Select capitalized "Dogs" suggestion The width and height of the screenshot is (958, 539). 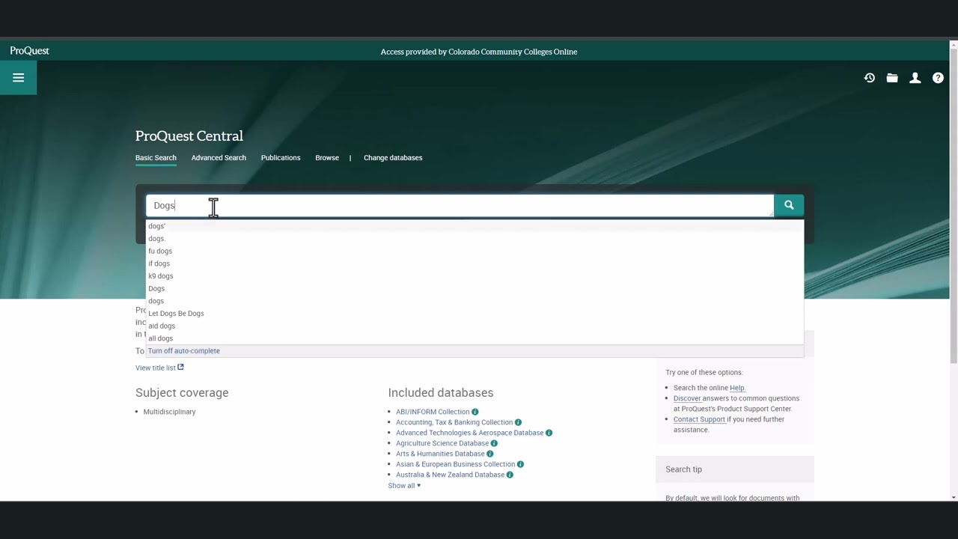point(475,288)
